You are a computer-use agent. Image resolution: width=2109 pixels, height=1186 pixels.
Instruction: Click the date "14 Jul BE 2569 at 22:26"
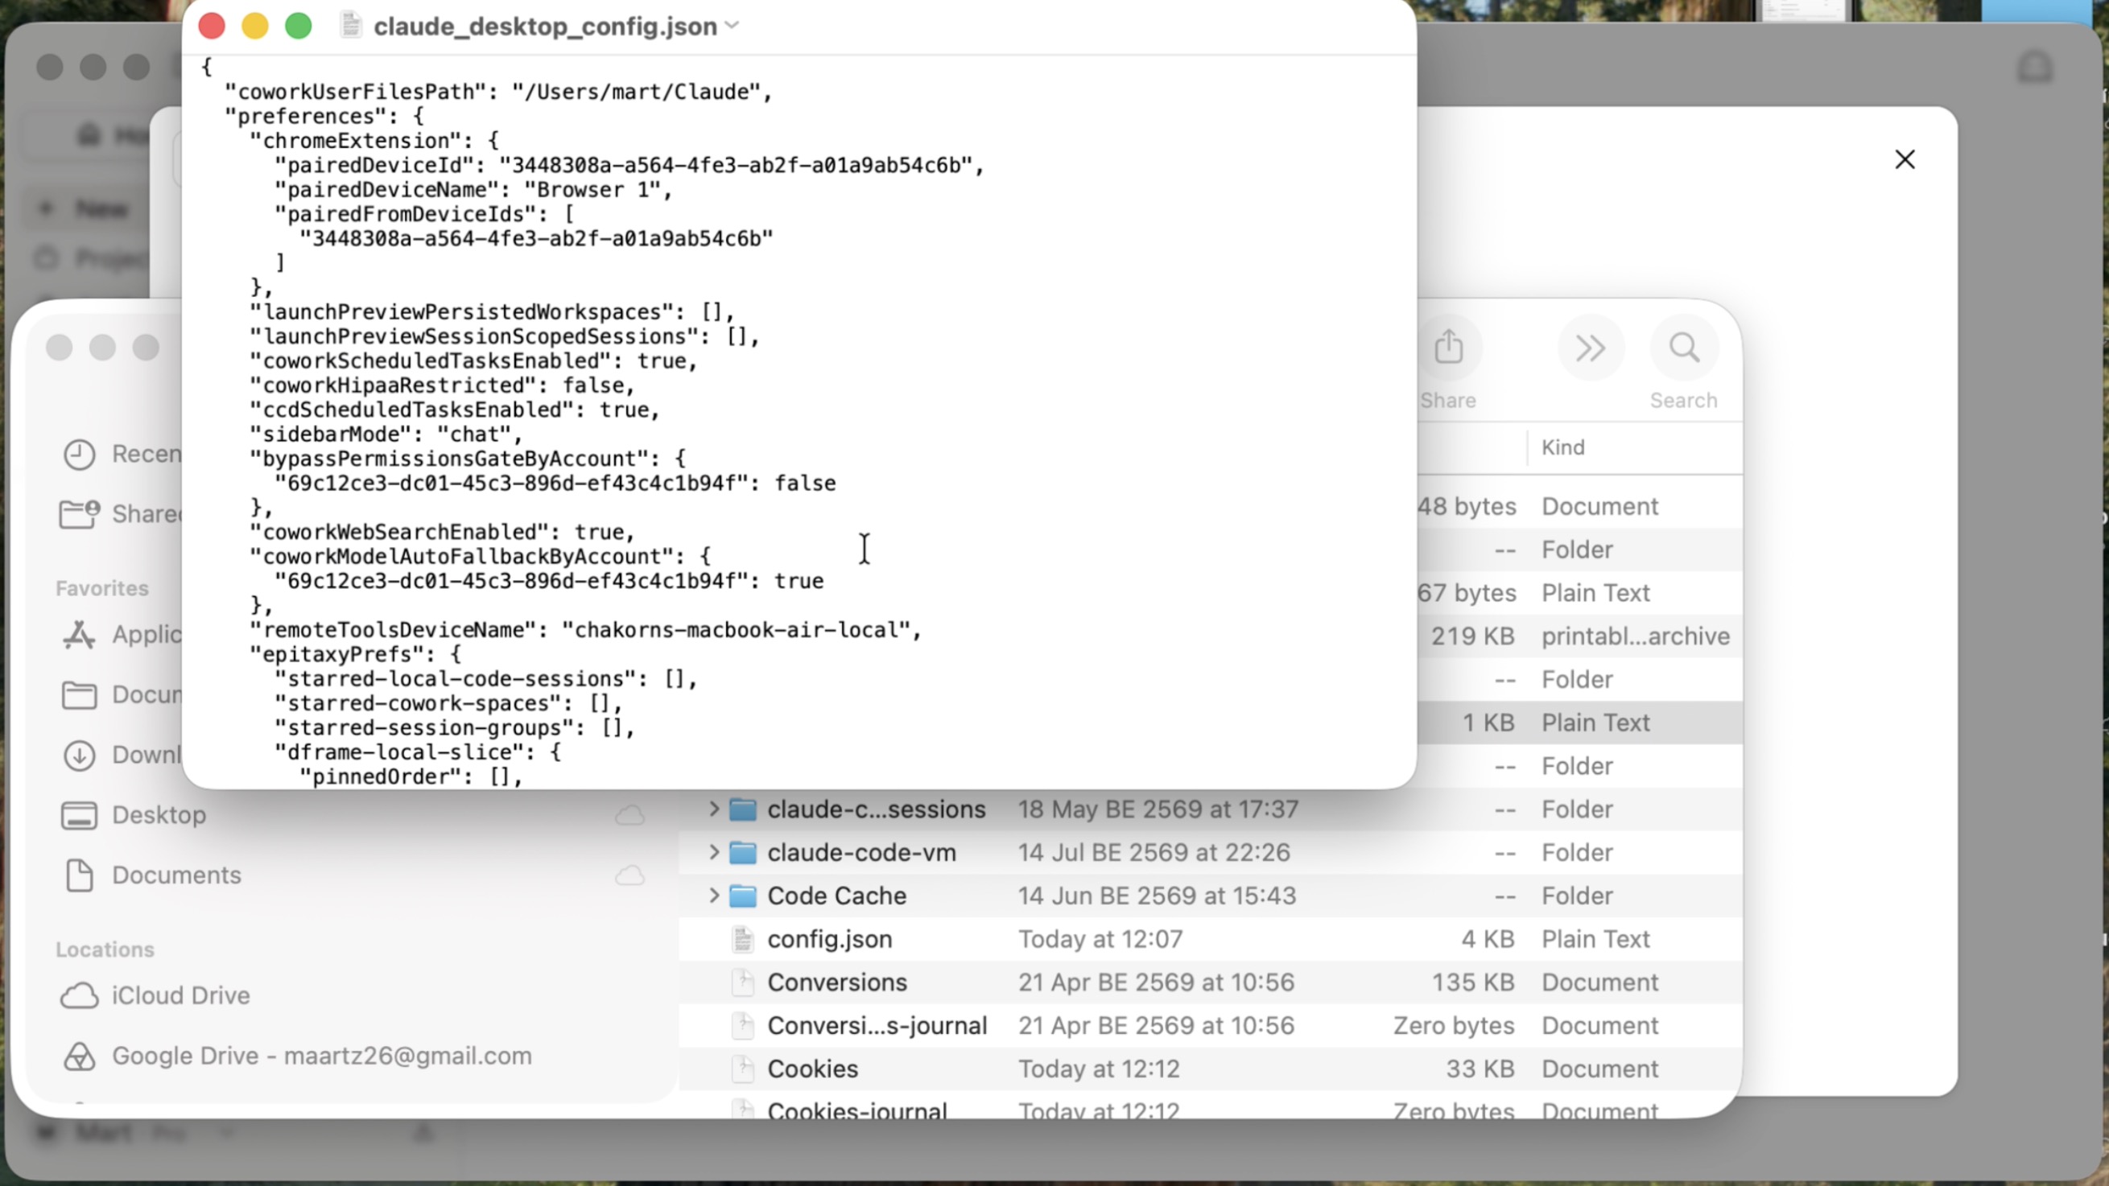[1154, 853]
